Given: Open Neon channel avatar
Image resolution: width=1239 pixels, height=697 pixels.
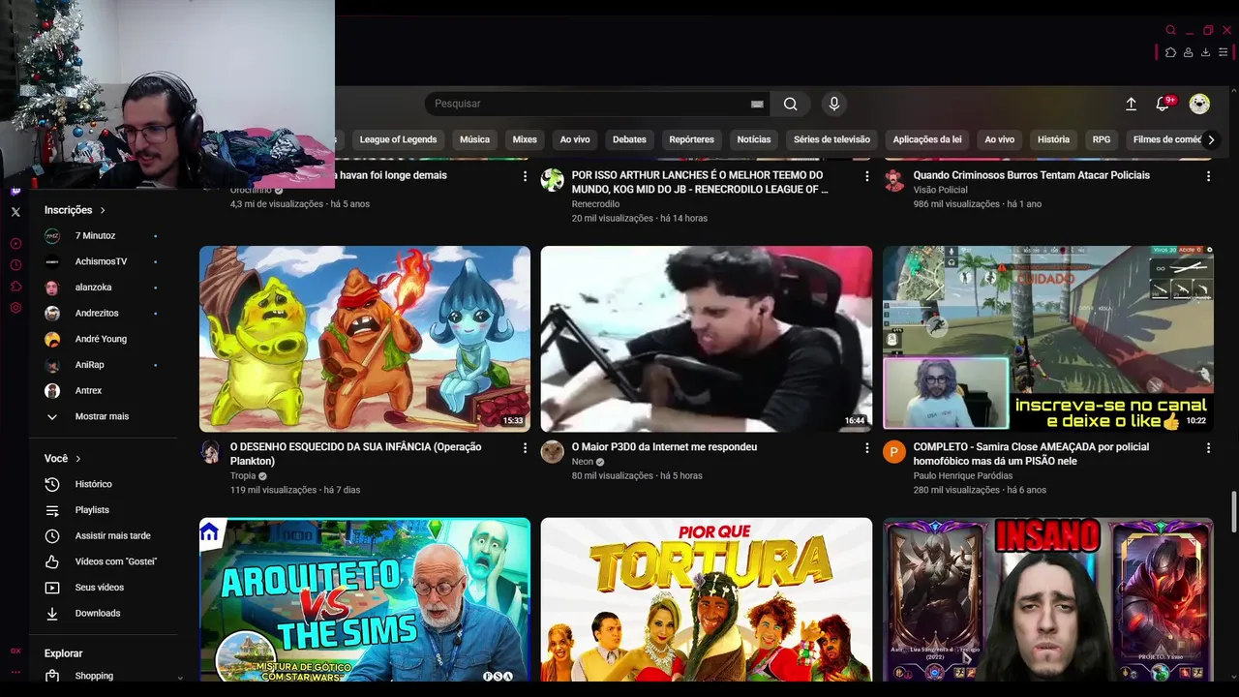Looking at the screenshot, I should 552,452.
